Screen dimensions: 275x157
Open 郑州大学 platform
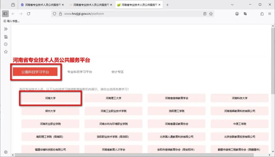coord(50,111)
